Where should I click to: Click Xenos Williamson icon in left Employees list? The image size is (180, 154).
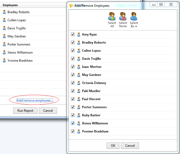click(4, 52)
